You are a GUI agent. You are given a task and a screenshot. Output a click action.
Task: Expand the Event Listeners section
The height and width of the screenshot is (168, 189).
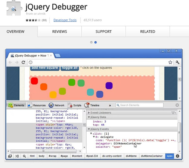89,113
